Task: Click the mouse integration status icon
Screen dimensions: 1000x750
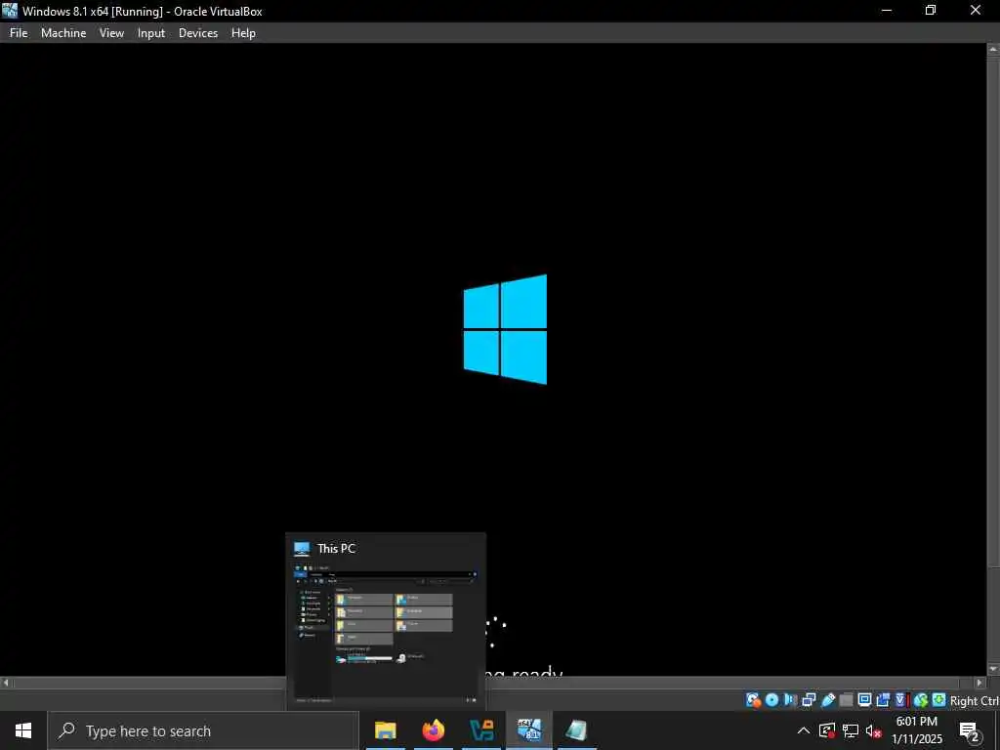Action: 920,700
